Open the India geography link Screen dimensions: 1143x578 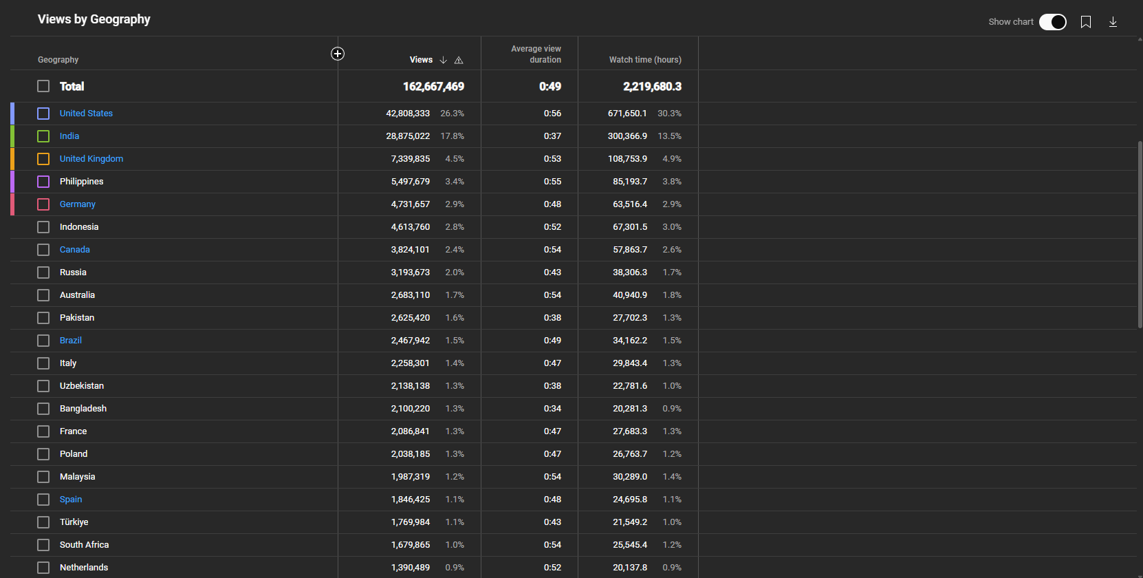(69, 136)
